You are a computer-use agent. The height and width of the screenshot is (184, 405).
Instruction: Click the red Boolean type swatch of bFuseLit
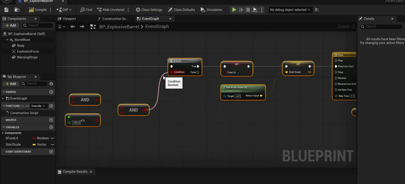(34, 138)
